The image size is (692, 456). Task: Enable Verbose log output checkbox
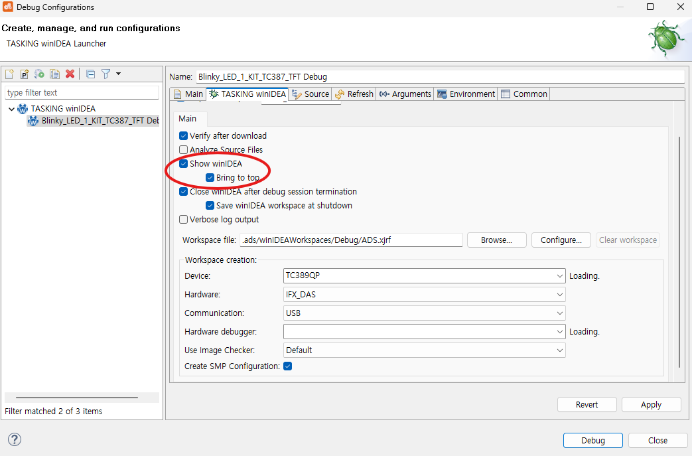184,220
